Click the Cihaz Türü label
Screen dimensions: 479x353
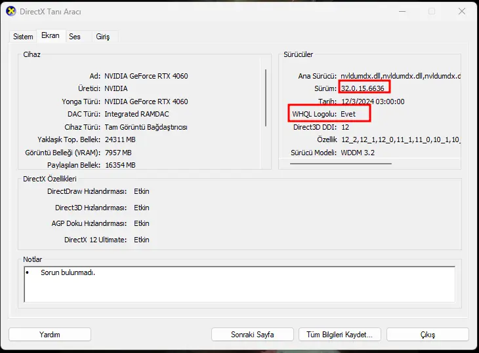click(82, 127)
